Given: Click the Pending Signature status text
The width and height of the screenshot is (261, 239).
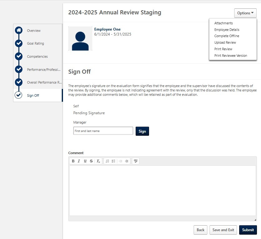Looking at the screenshot, I should [89, 113].
